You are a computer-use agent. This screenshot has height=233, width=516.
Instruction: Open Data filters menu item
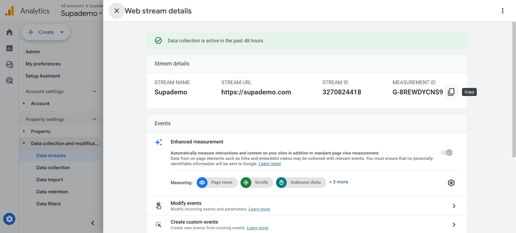tap(48, 204)
